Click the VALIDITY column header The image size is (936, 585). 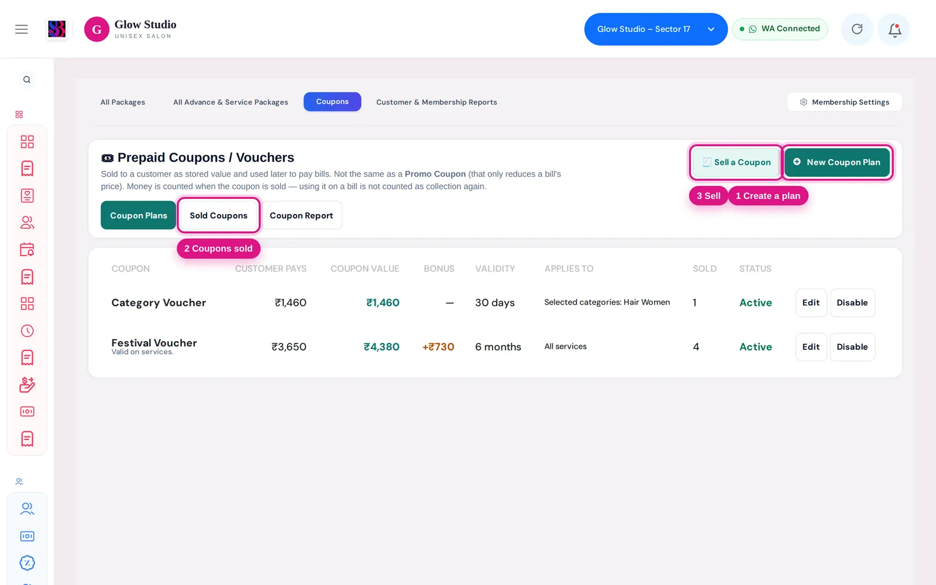coord(495,269)
